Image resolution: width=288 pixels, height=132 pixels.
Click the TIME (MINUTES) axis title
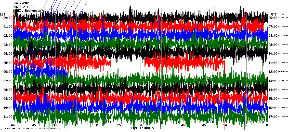(x=143, y=128)
